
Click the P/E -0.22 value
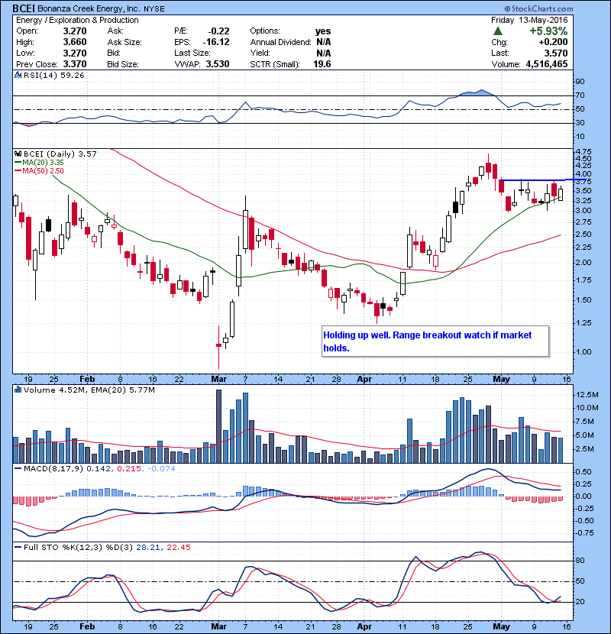(x=218, y=31)
